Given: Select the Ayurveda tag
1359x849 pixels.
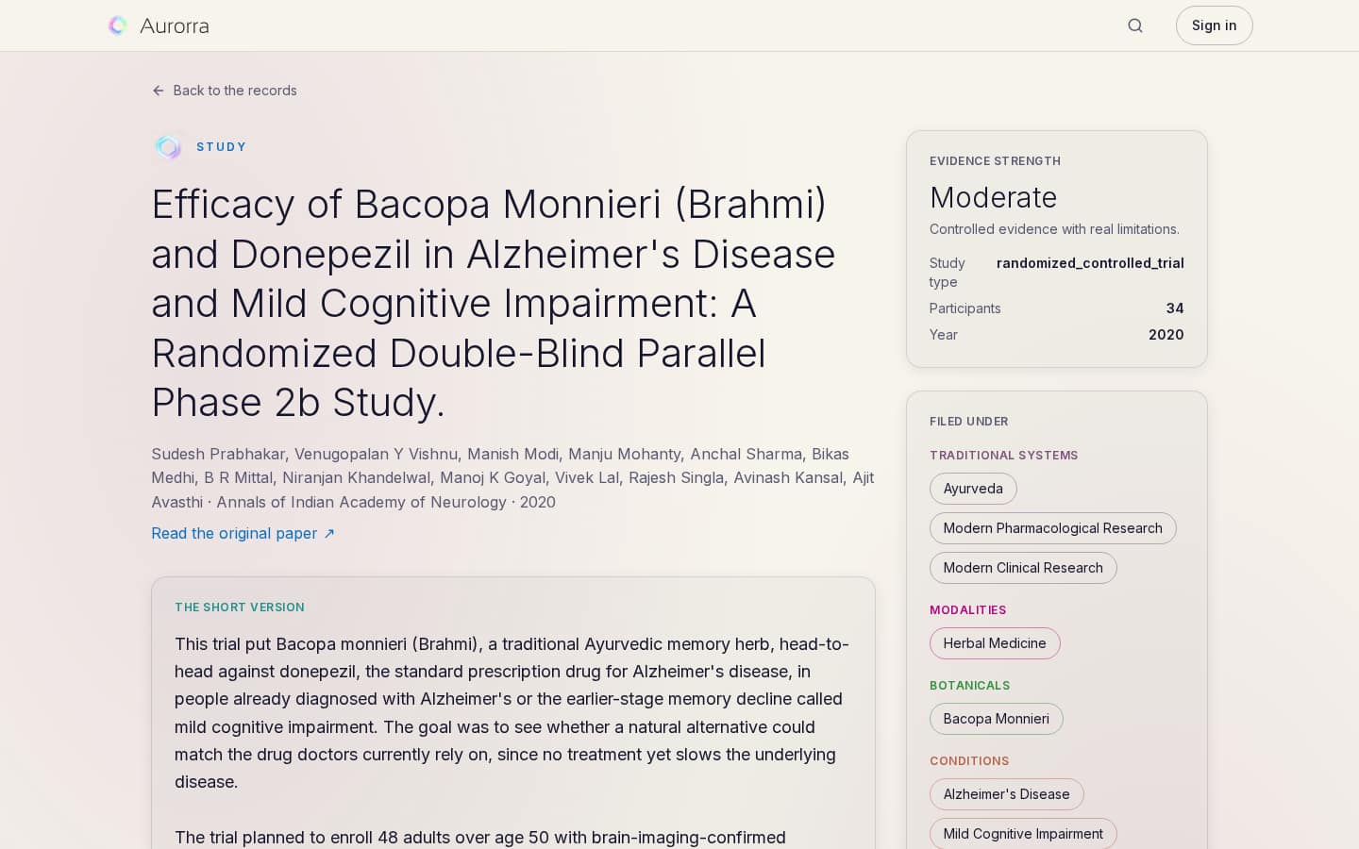Looking at the screenshot, I should coord(973,489).
